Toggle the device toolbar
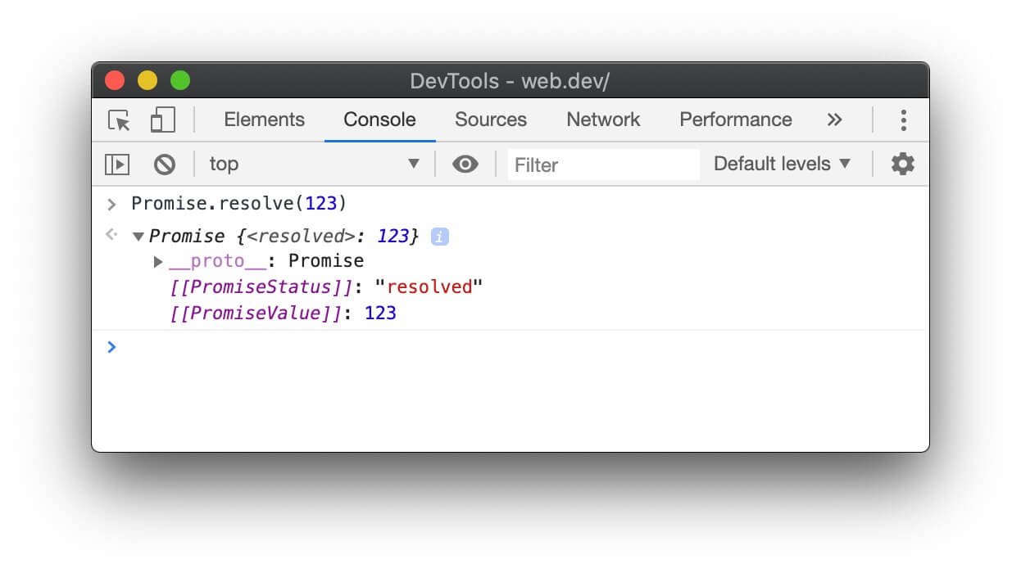The image size is (1021, 573). (161, 120)
